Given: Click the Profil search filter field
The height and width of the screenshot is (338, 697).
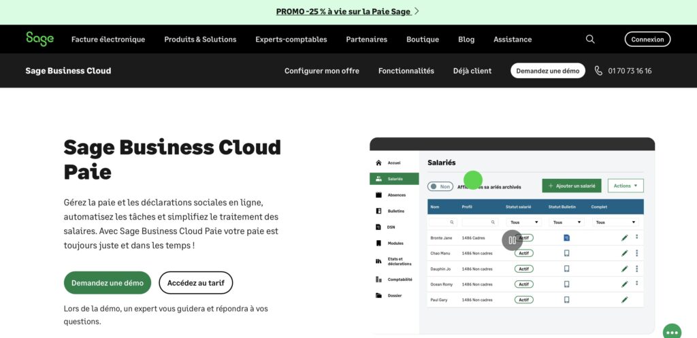Looking at the screenshot, I should click(x=480, y=222).
